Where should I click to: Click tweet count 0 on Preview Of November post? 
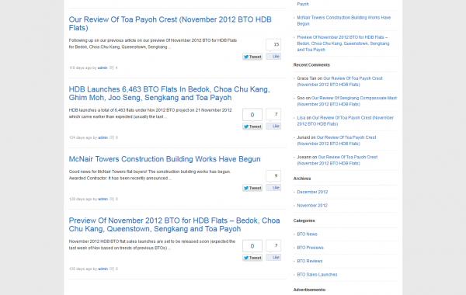pos(252,246)
